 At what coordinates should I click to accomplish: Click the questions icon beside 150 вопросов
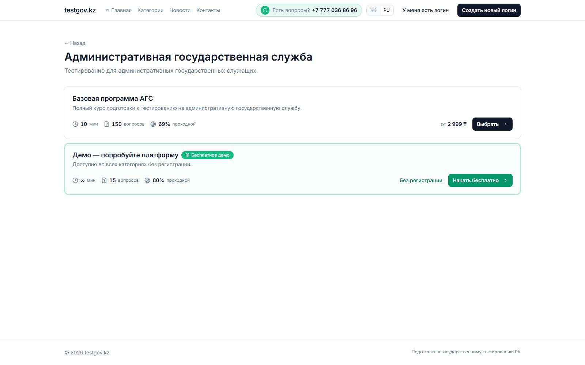(107, 124)
